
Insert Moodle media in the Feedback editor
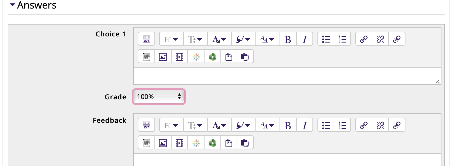[179, 143]
